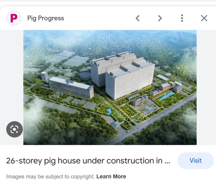216x187 pixels.
Task: Click the long rectangular blue pond in rendering
Action: click(x=166, y=96)
